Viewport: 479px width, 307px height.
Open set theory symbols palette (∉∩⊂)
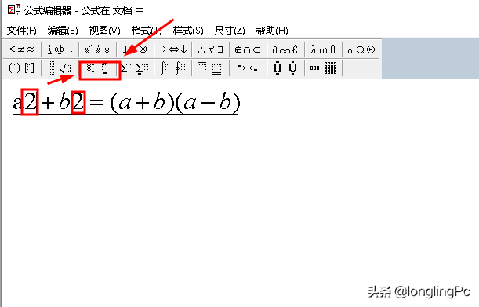tap(248, 49)
